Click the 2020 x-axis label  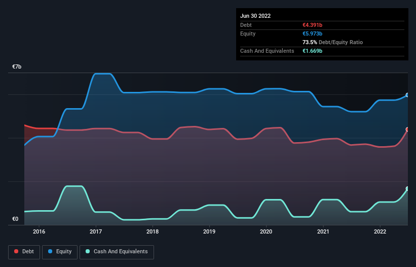click(266, 231)
